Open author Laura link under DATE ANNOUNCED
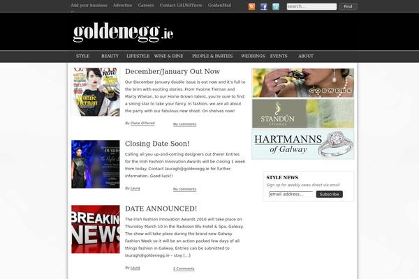 click(x=135, y=268)
